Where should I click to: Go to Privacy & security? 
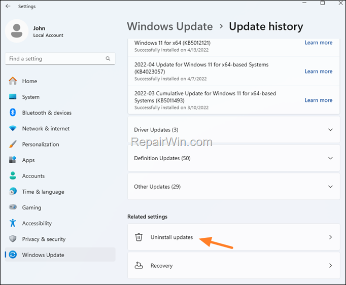[60, 239]
